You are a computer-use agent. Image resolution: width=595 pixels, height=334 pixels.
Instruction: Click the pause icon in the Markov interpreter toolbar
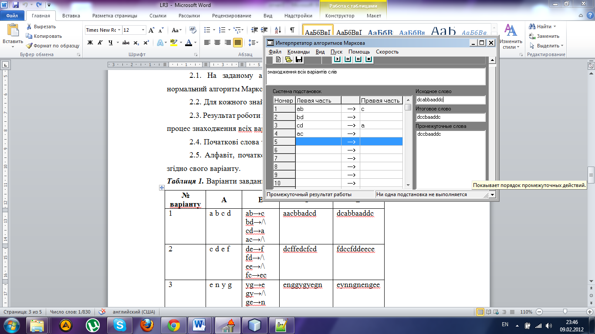click(358, 60)
